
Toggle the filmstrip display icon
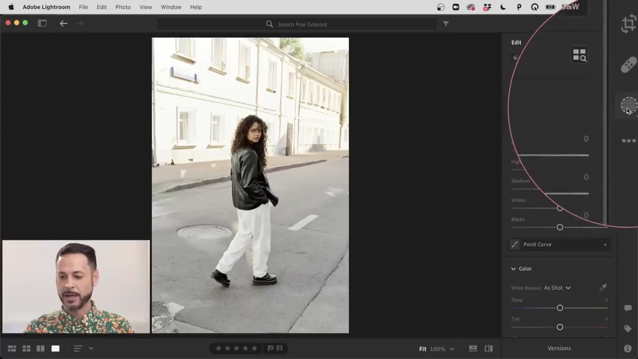tap(473, 348)
